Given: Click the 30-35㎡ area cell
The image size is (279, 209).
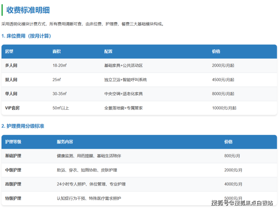Looking at the screenshot, I should tap(60, 94).
